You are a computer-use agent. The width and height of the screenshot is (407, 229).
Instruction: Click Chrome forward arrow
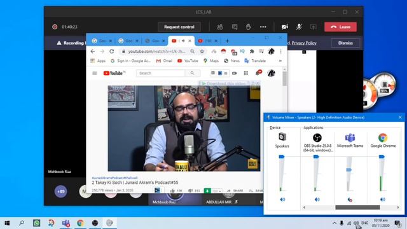(102, 52)
